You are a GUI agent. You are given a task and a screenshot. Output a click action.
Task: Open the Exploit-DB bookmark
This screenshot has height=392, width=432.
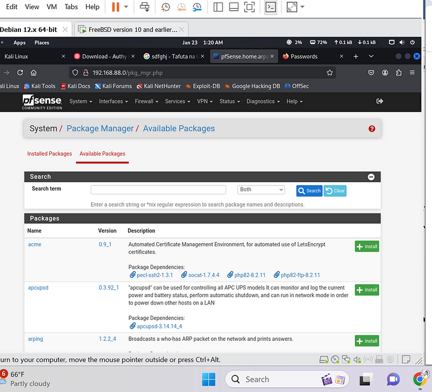[x=203, y=86]
